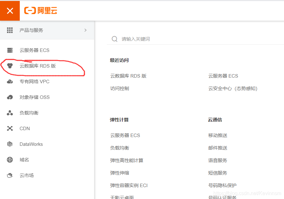Click the 负载均衡 icon in the sidebar

click(10, 113)
